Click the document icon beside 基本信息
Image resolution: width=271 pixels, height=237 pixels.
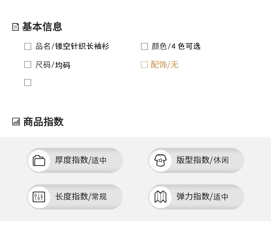(x=16, y=27)
